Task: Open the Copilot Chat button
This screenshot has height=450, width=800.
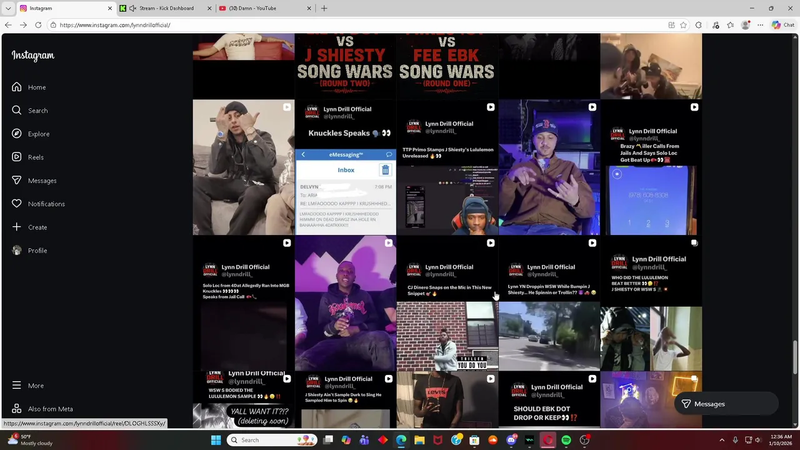Action: (x=782, y=25)
